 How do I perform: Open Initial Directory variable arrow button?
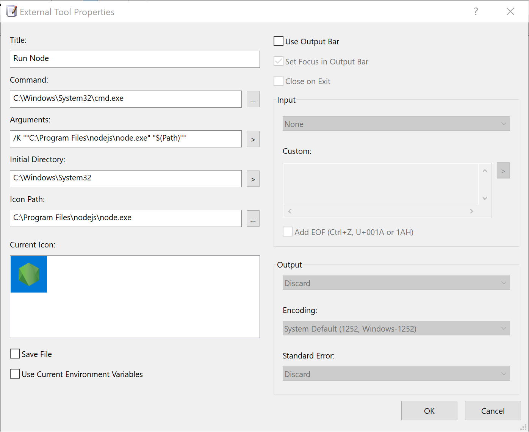253,179
